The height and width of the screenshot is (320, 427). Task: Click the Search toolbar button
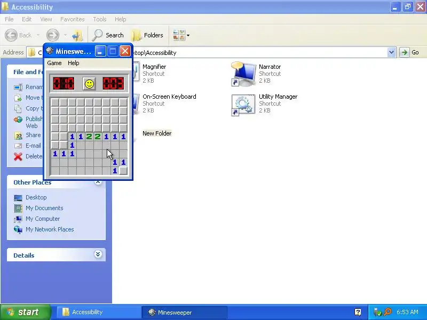pos(108,35)
